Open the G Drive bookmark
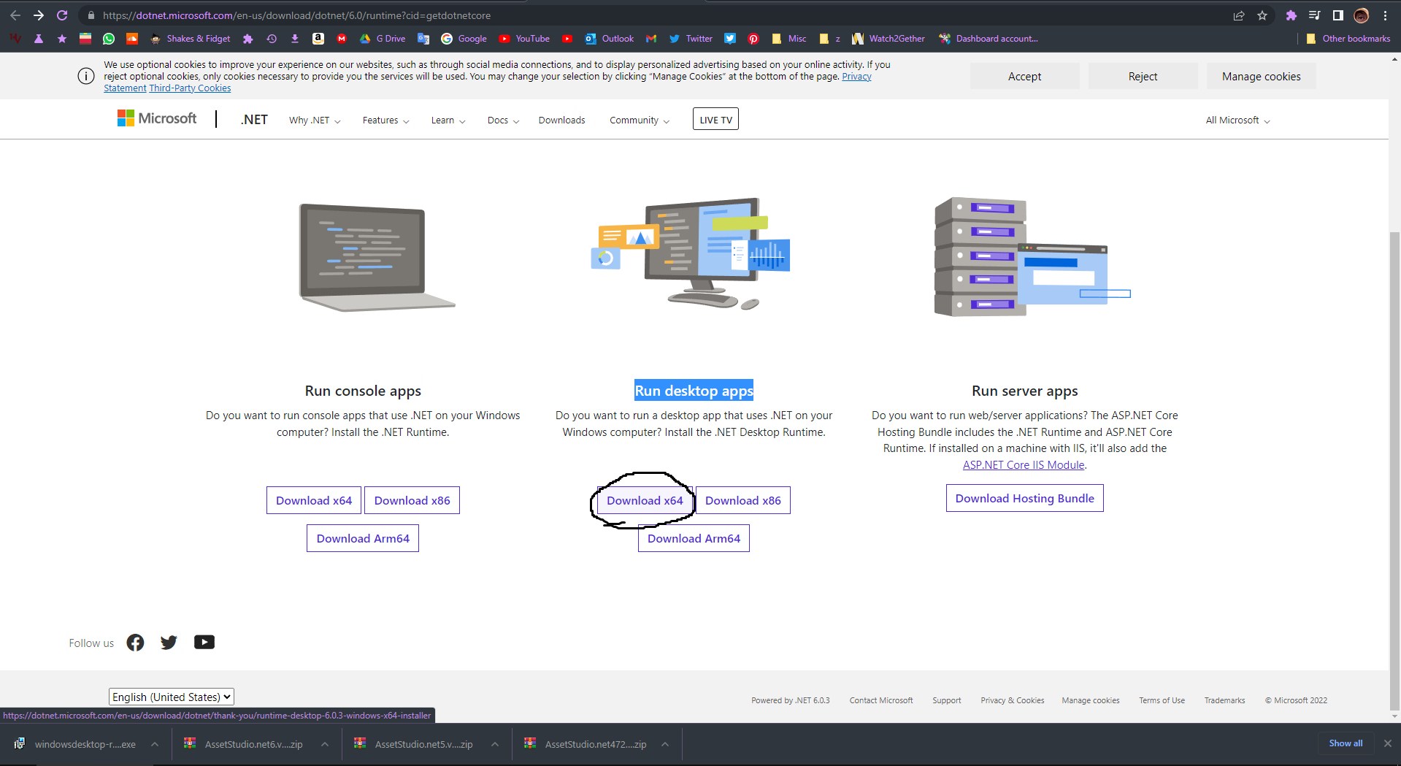 (x=383, y=39)
